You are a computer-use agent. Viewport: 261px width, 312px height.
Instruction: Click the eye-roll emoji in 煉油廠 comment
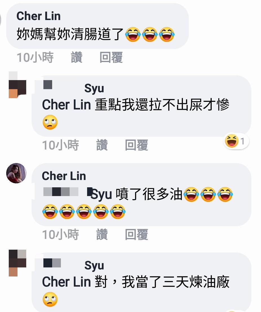(50, 299)
